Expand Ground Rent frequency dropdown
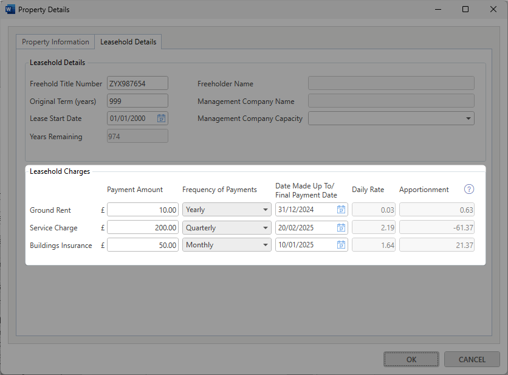Viewport: 508px width, 375px height. 266,210
